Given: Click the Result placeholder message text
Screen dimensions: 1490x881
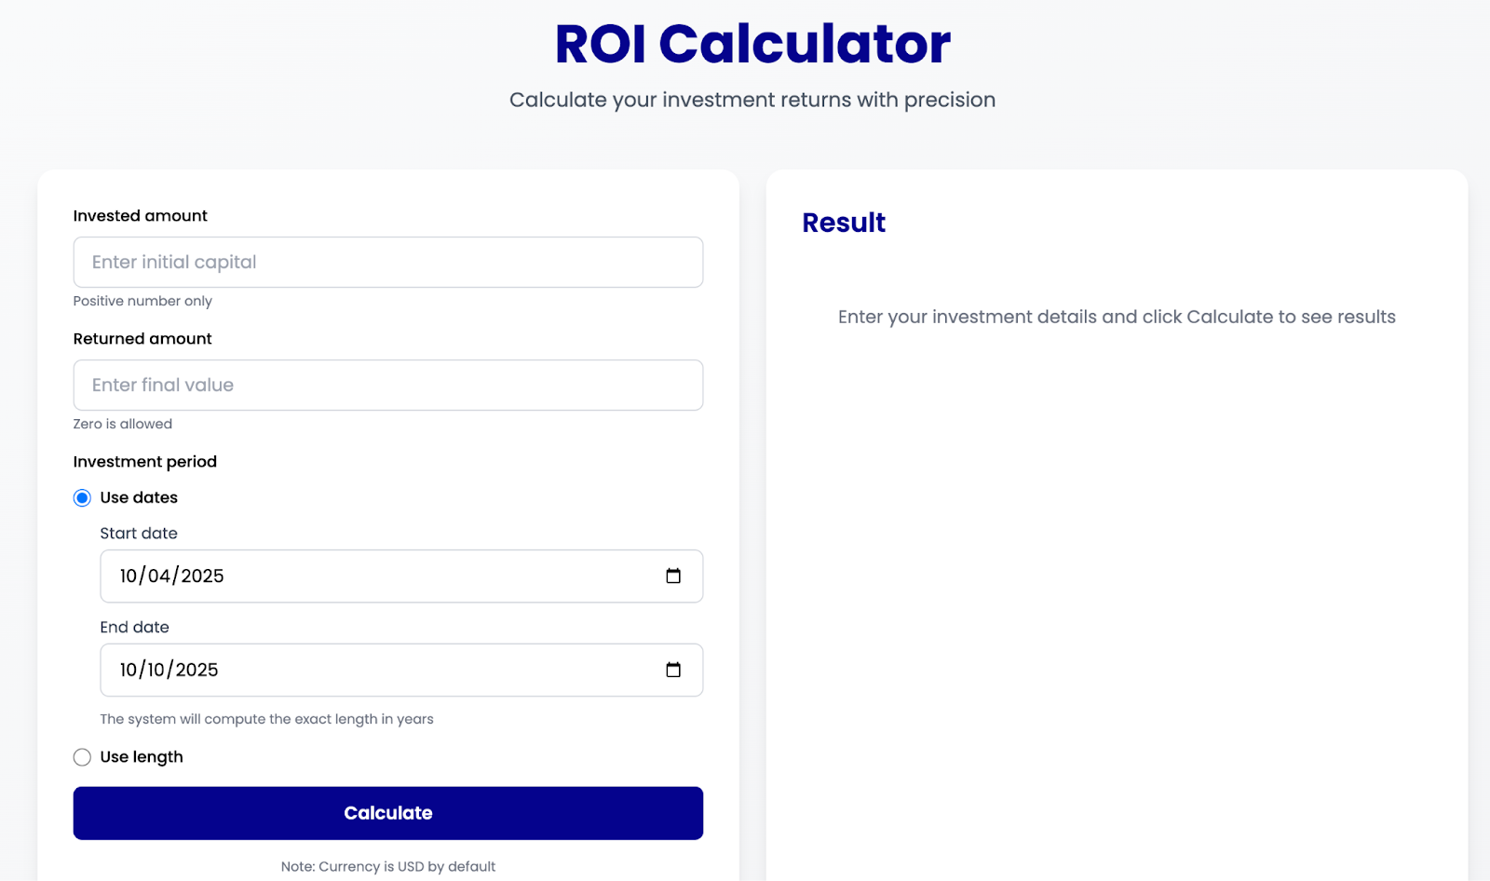Looking at the screenshot, I should [x=1117, y=317].
